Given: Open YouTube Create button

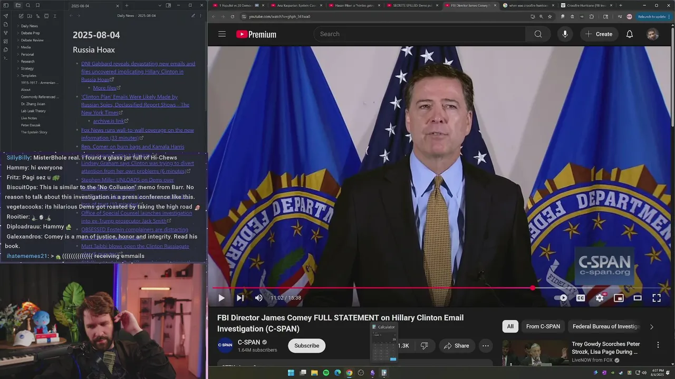Looking at the screenshot, I should (x=599, y=34).
